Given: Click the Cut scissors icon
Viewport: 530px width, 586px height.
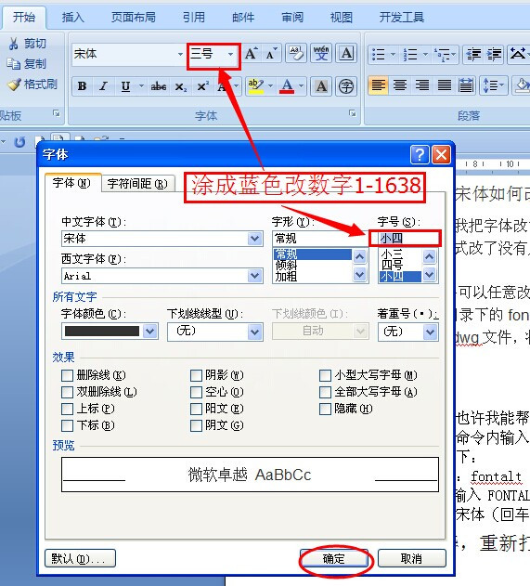Looking at the screenshot, I should (x=13, y=44).
